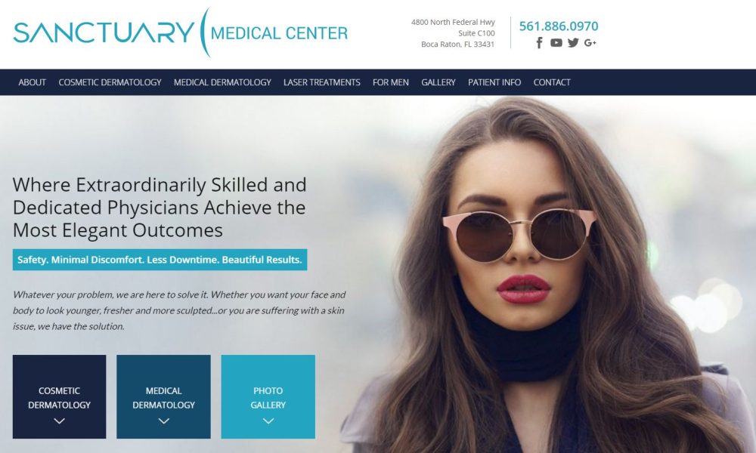756x453 pixels.
Task: Open Medical Dermatology in navigation bar
Action: click(x=222, y=82)
